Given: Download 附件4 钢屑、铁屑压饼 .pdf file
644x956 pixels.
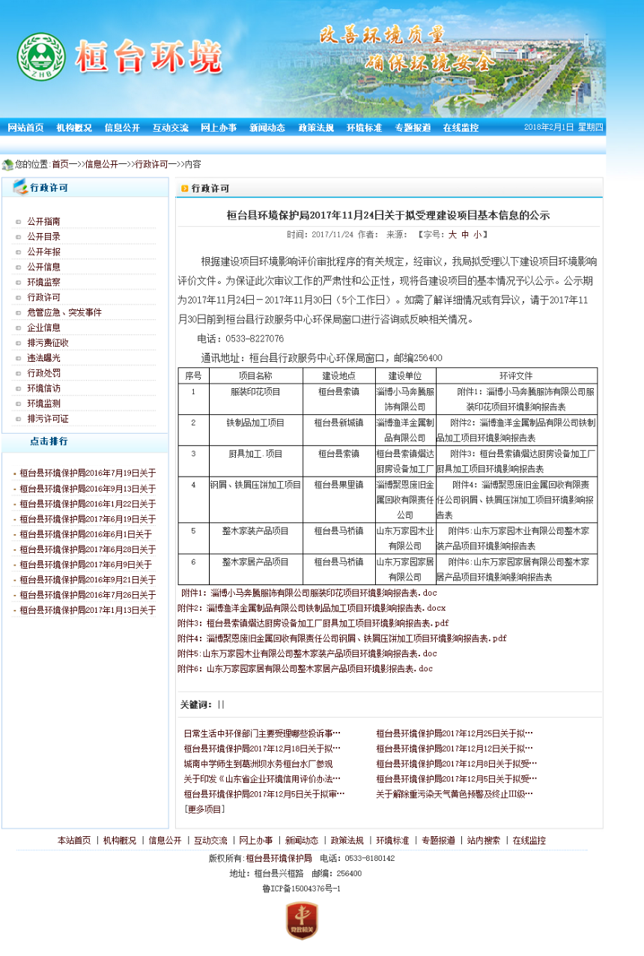Looking at the screenshot, I should click(342, 638).
